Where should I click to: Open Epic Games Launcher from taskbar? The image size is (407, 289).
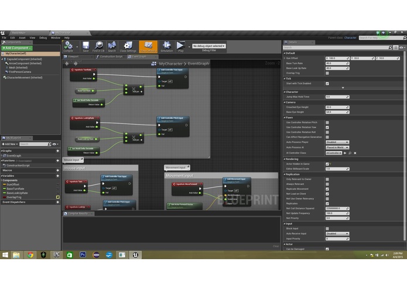click(x=57, y=255)
